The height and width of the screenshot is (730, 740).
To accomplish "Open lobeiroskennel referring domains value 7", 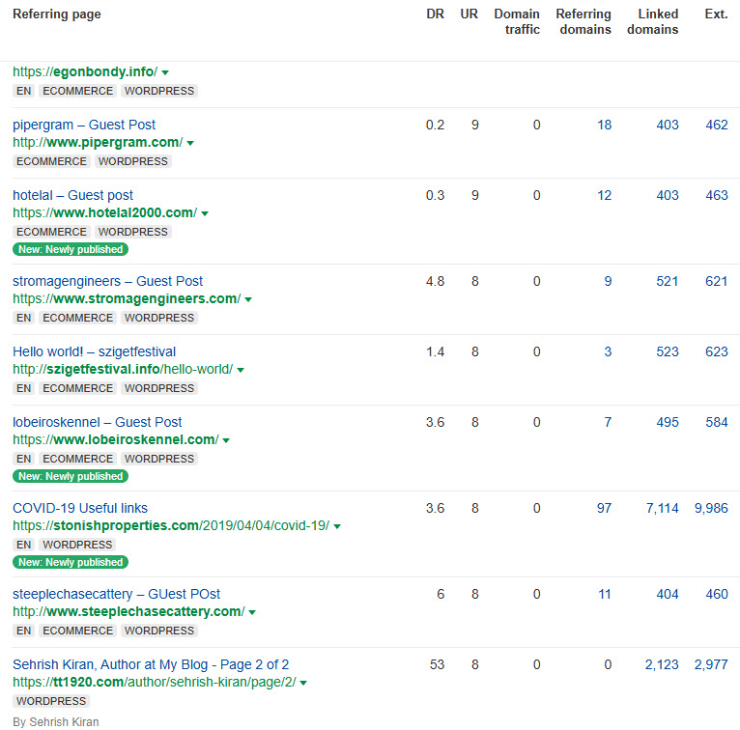I will [608, 422].
